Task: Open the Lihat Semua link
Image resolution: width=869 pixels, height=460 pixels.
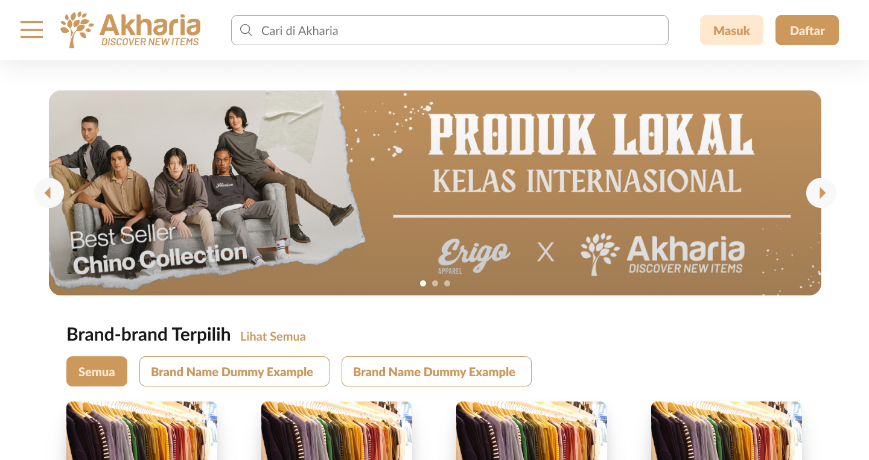Action: tap(273, 336)
